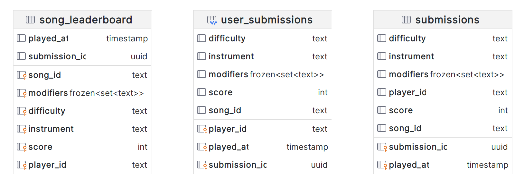524x187 pixels.
Task: Select song_id column in submissions table
Action: pyautogui.click(x=405, y=128)
